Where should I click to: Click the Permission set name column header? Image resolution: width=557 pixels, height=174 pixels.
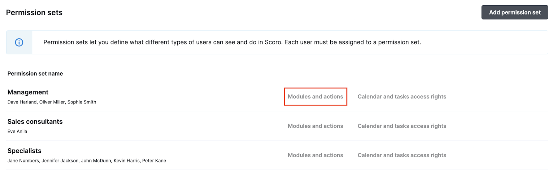pyautogui.click(x=35, y=74)
